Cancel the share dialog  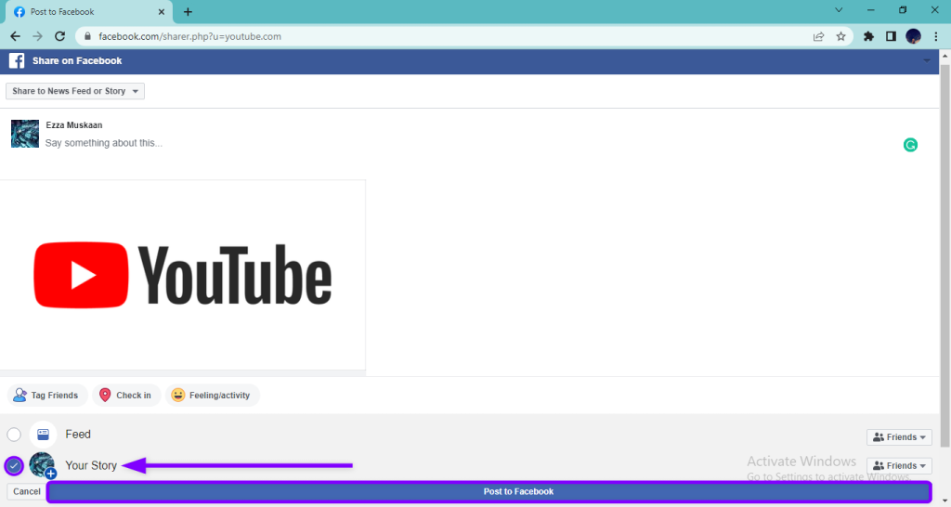tap(26, 491)
